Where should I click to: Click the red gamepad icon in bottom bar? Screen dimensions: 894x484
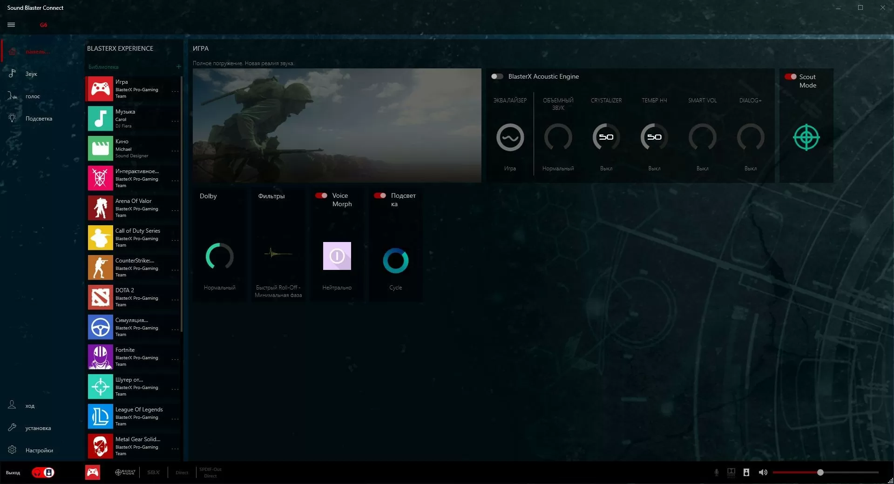[92, 472]
